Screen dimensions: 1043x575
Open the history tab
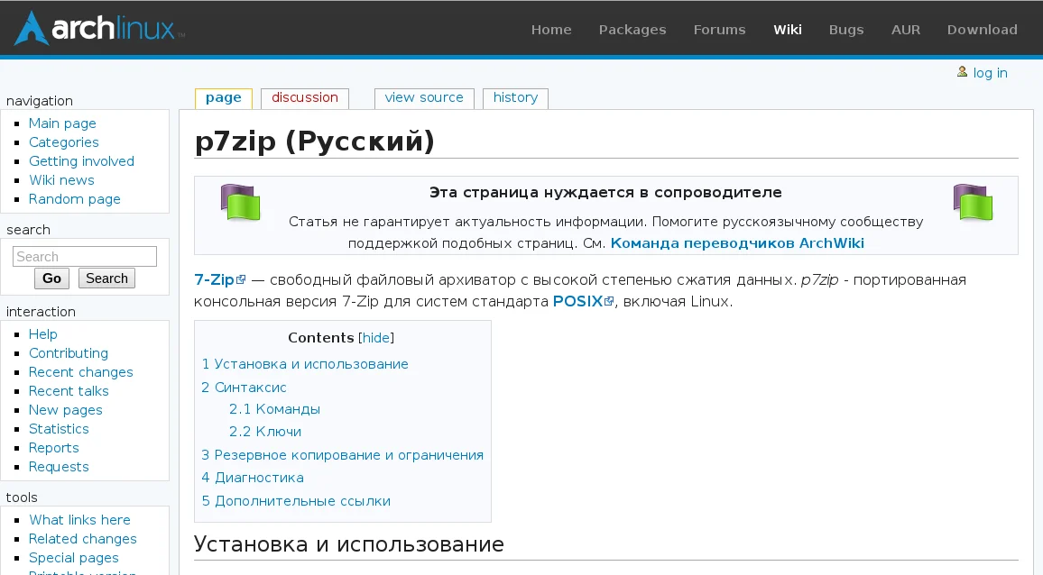pos(515,97)
